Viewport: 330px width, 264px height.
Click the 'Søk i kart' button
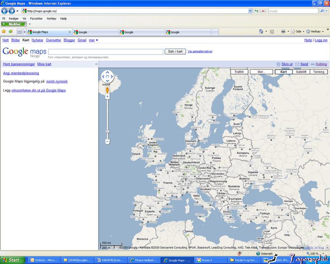pos(175,52)
